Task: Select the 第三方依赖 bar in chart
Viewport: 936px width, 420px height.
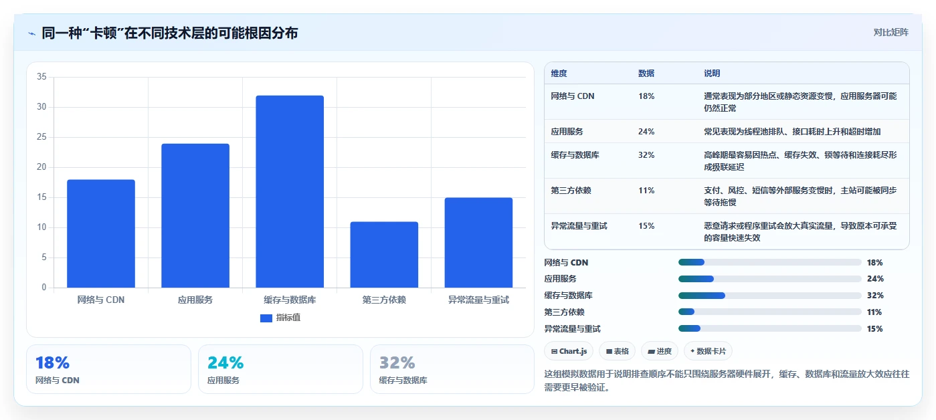Action: (x=384, y=255)
